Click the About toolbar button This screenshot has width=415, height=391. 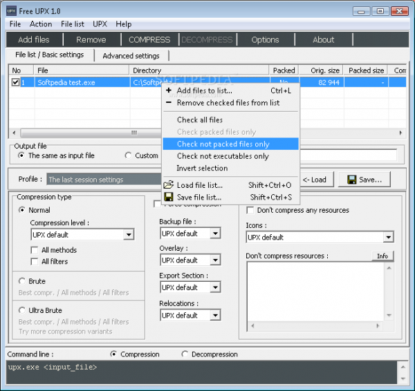(324, 39)
